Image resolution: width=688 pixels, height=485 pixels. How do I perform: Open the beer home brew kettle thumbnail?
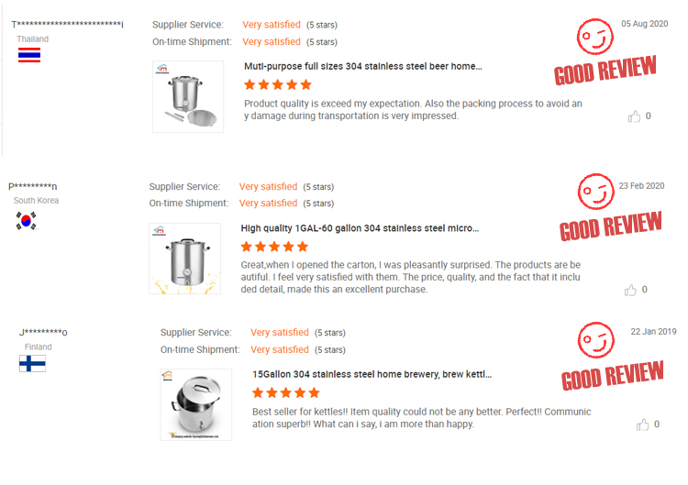click(x=188, y=97)
